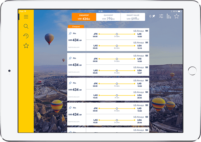Tap the 11:31 clock in status bar
This screenshot has width=201, height=142.
click(100, 11)
